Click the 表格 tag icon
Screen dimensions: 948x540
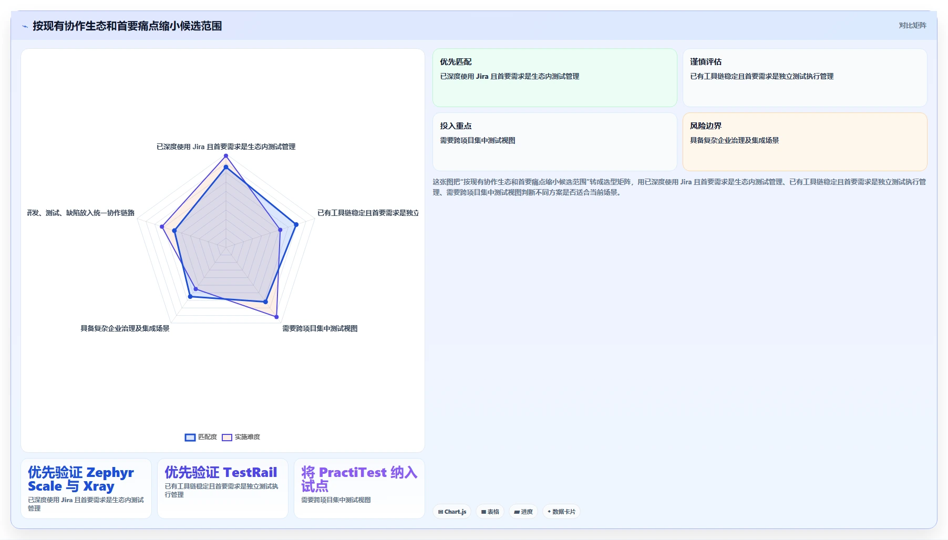[483, 512]
